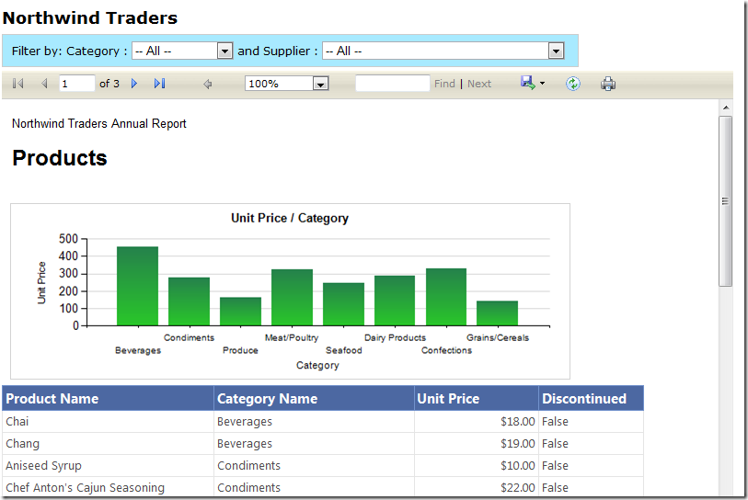This screenshot has width=748, height=500.
Task: Click the current page number field
Action: (76, 84)
